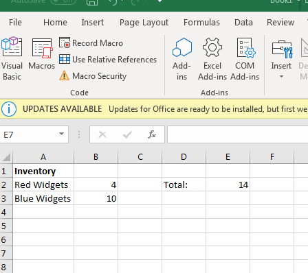Viewport: 308px width, 273px height.
Task: Open the Visual Basic editor
Action: click(x=12, y=58)
